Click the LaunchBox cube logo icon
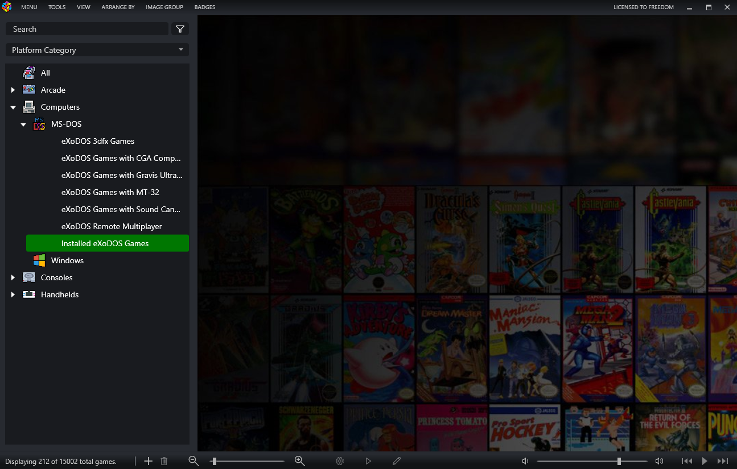Image resolution: width=737 pixels, height=469 pixels. (7, 7)
